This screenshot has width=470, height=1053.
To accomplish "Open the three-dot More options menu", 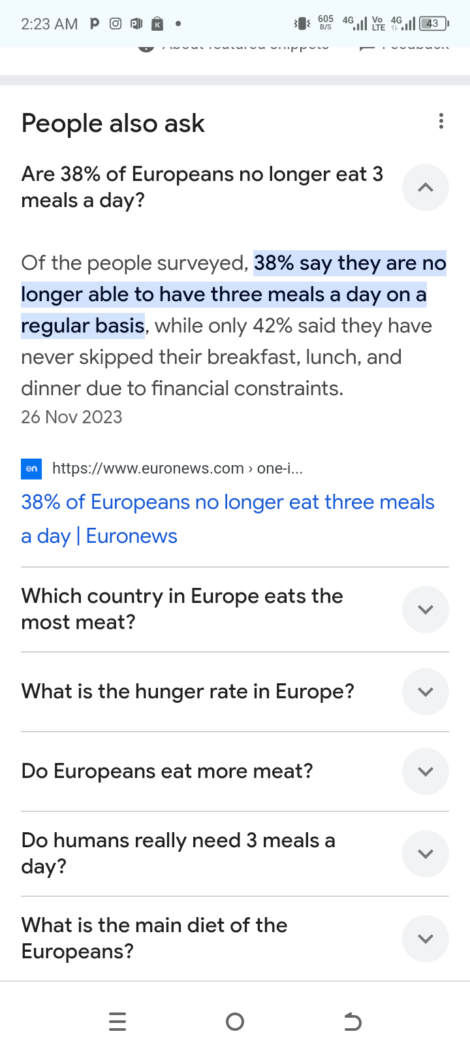I will pos(441,121).
